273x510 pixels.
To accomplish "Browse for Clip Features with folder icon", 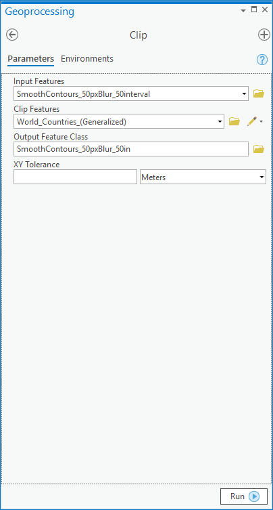I will pyautogui.click(x=234, y=122).
